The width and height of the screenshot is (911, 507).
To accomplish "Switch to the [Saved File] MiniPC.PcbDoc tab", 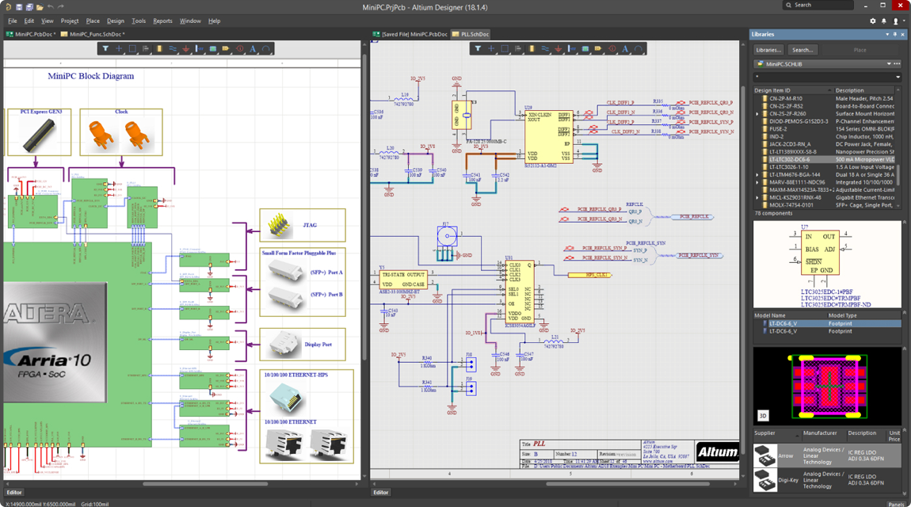I will tap(410, 34).
